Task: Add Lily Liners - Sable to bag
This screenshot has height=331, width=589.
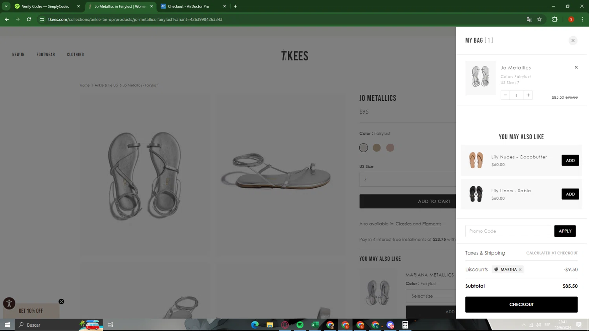Action: [x=570, y=194]
